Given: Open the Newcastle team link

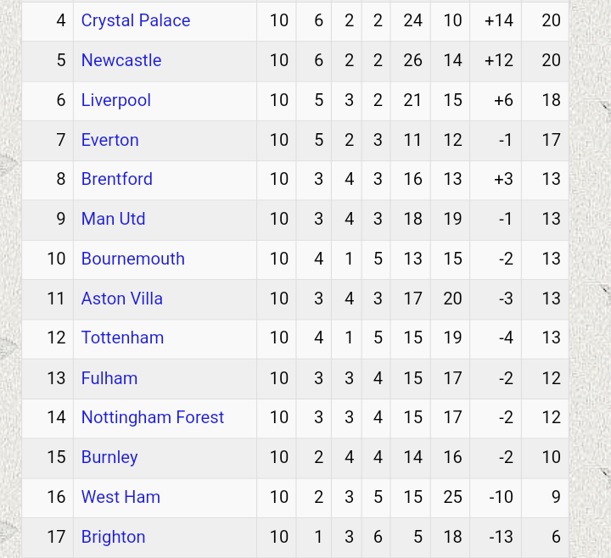Looking at the screenshot, I should click(x=121, y=60).
